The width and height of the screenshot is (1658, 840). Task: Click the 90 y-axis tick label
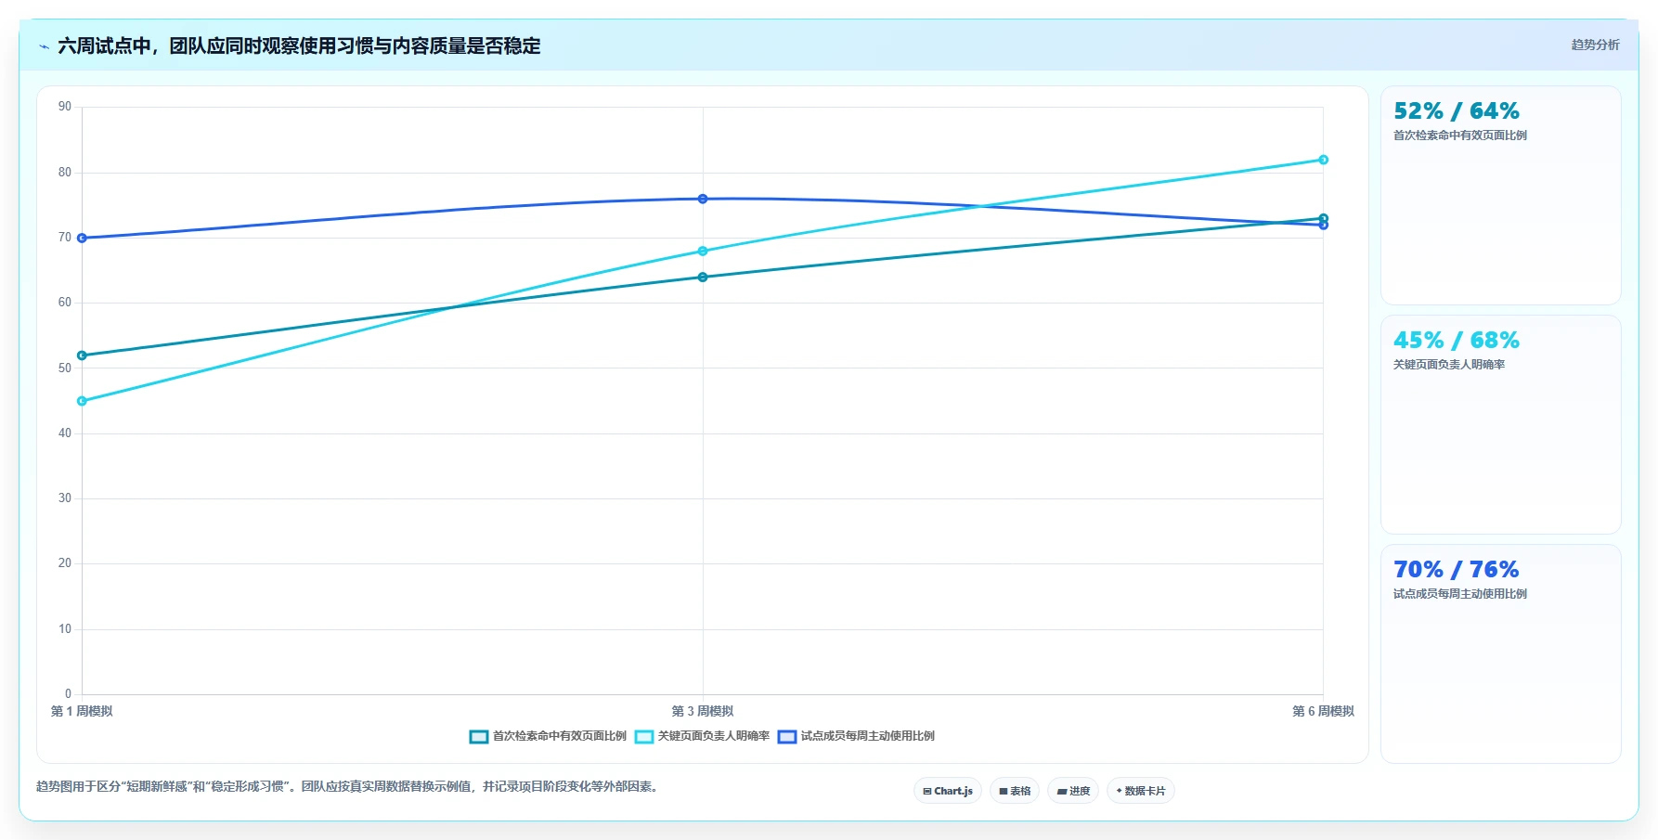[x=65, y=107]
